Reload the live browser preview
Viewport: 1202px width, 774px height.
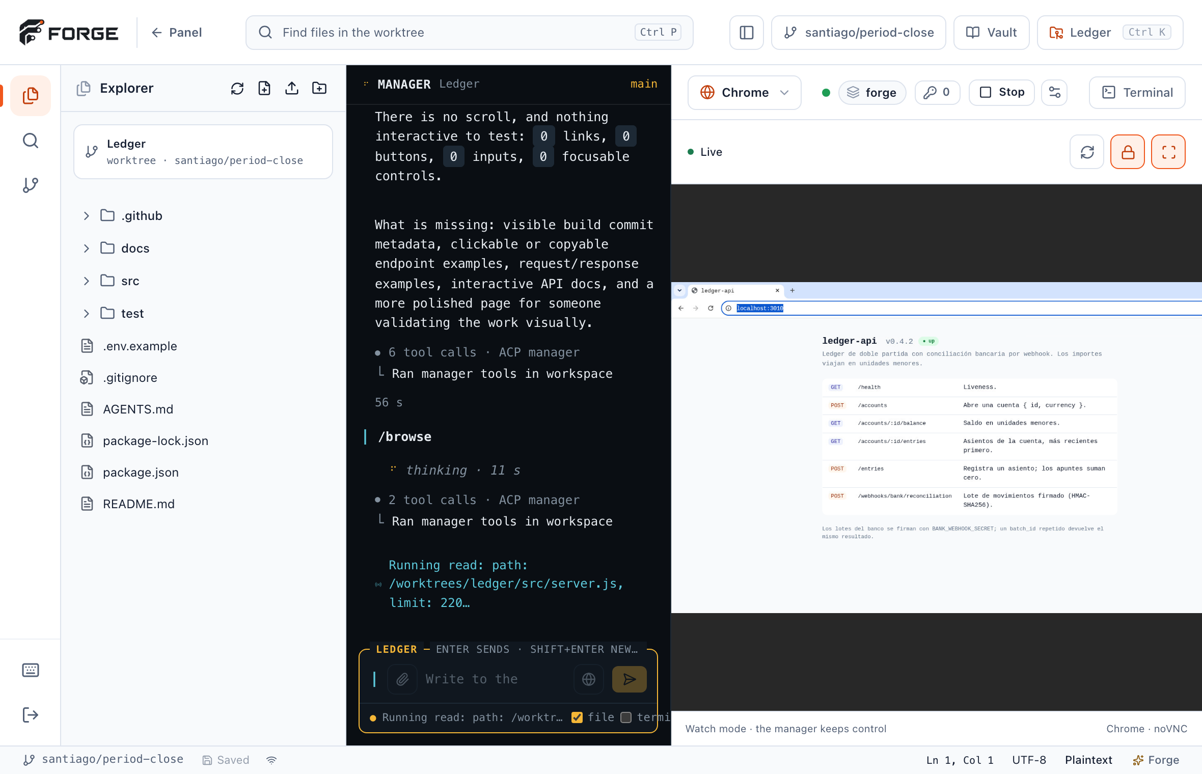1087,152
